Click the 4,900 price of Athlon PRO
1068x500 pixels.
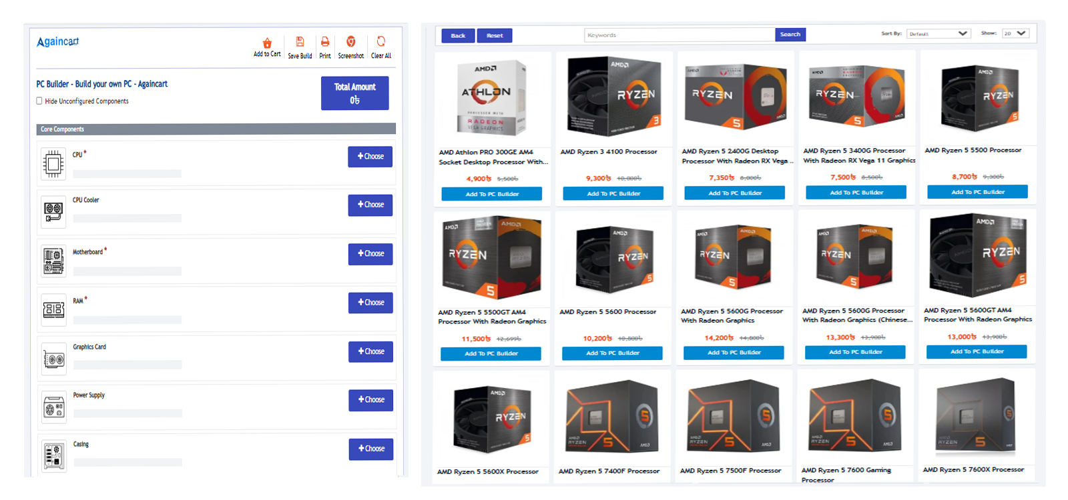coord(479,179)
